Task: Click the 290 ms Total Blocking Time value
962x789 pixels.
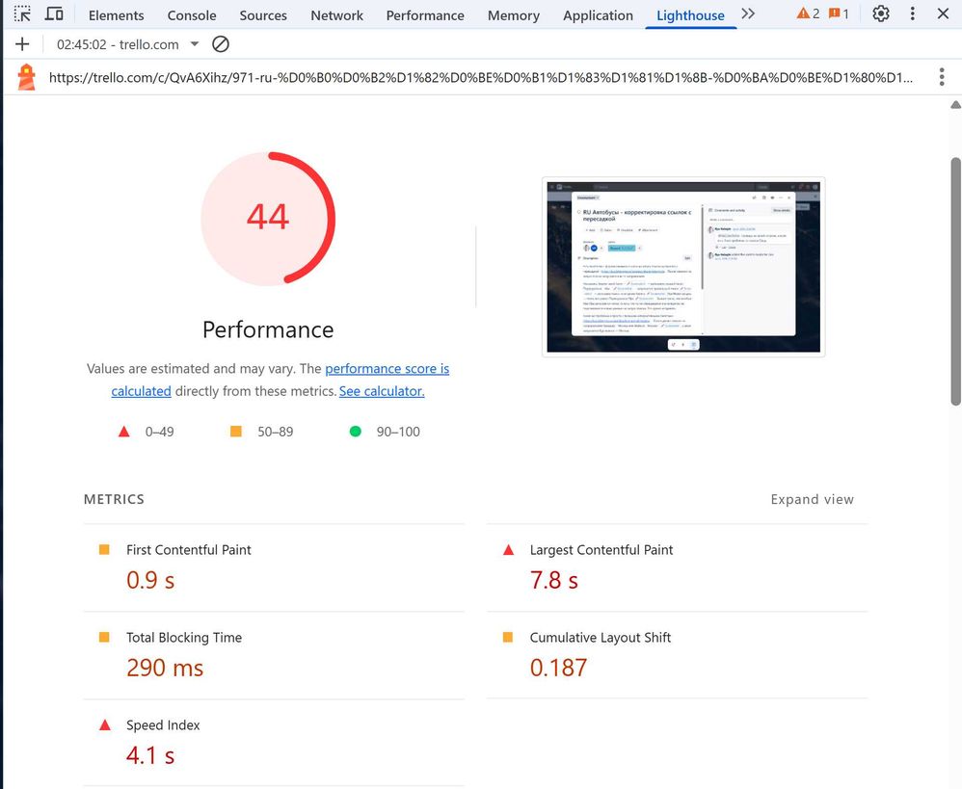Action: coord(165,668)
